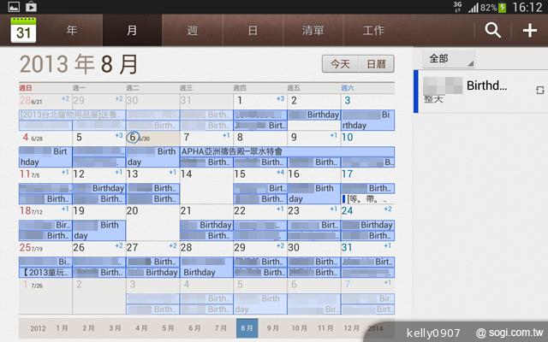Select circled date 6 in the calendar
The width and height of the screenshot is (548, 342).
tap(133, 137)
